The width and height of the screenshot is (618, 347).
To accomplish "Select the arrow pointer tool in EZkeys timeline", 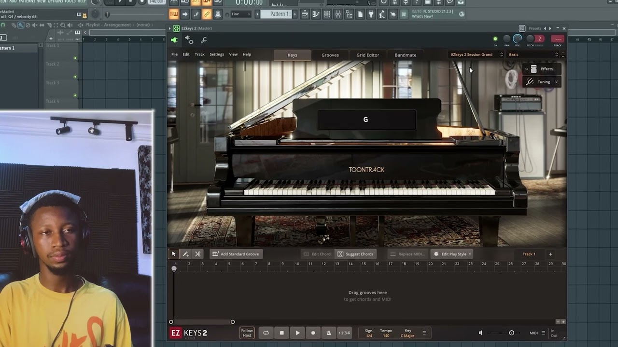I will click(x=174, y=254).
